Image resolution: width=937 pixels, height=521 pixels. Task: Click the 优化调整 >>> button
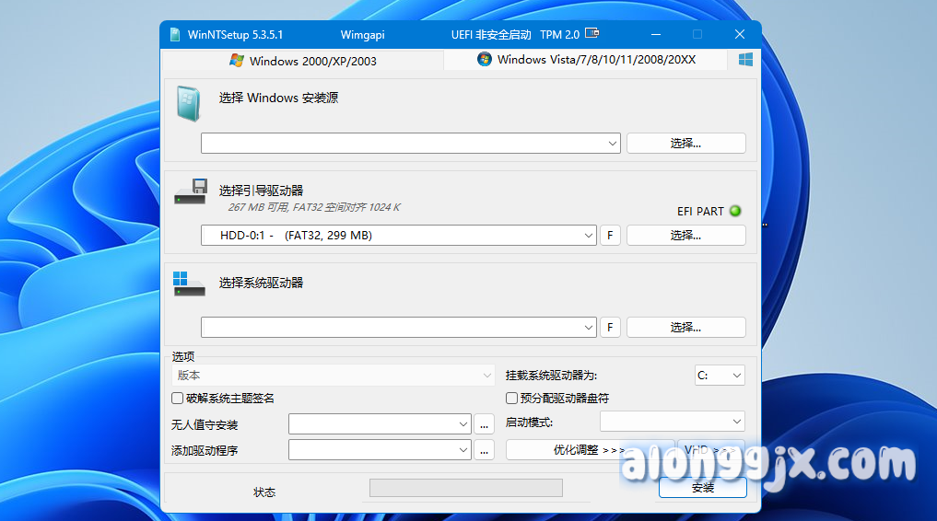click(x=589, y=450)
